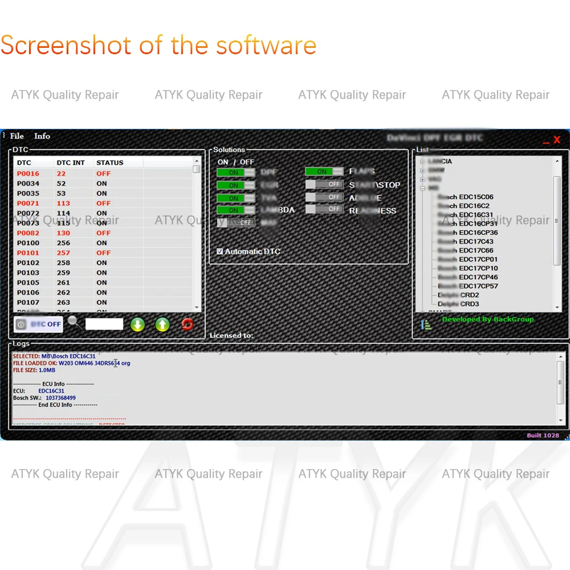Select the P0105 DTC row
Image resolution: width=570 pixels, height=570 pixels.
pos(103,283)
